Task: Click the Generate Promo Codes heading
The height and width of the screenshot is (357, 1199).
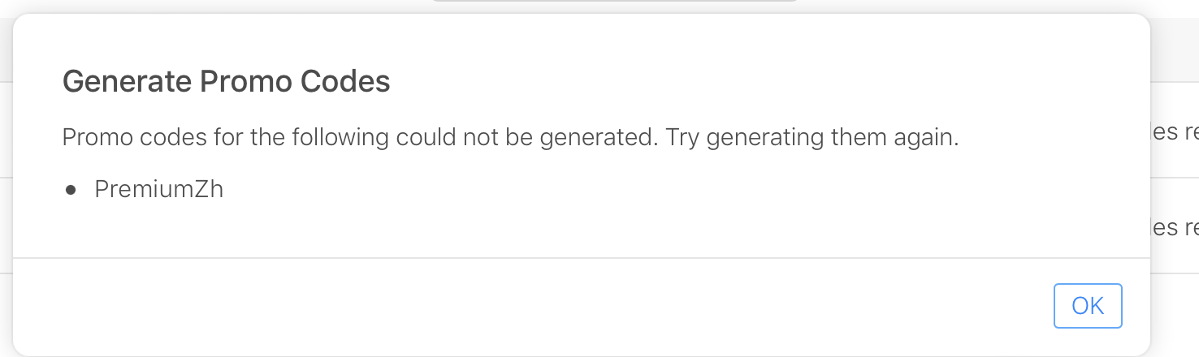Action: [x=226, y=82]
